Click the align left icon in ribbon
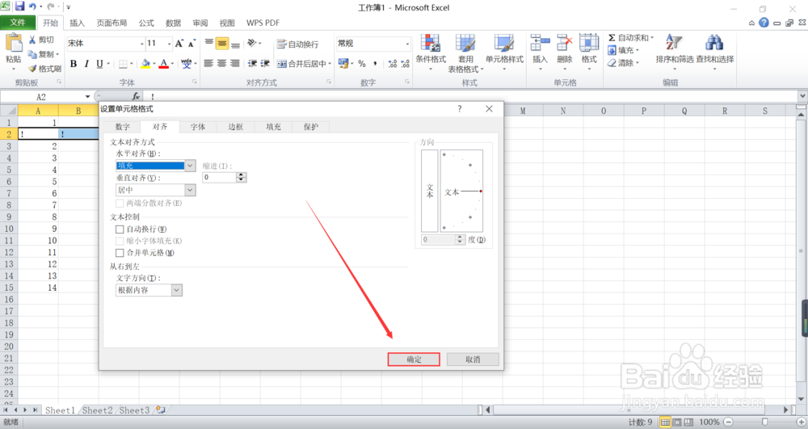 [x=208, y=63]
